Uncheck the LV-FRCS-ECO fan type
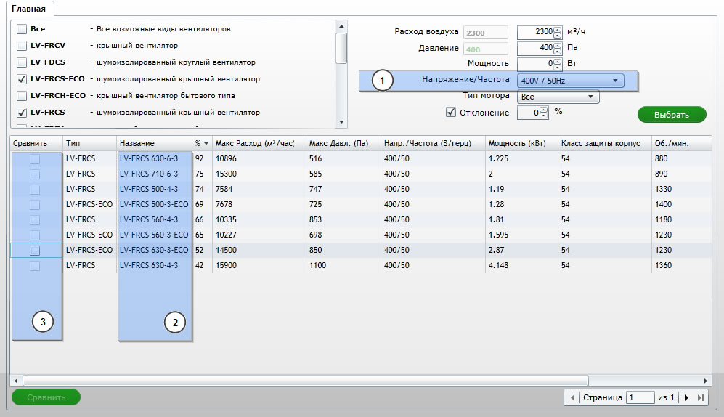The width and height of the screenshot is (724, 417). pos(22,78)
